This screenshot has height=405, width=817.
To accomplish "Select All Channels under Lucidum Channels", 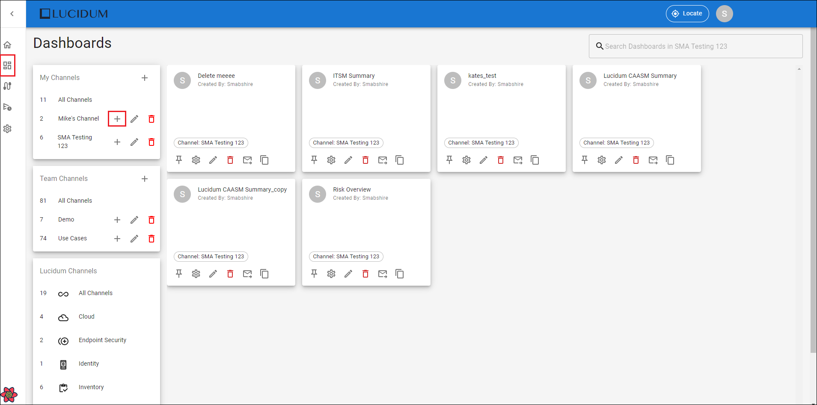I will click(x=95, y=293).
